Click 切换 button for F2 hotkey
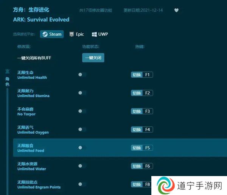Viewport: 227px width, 195px height. pyautogui.click(x=137, y=93)
